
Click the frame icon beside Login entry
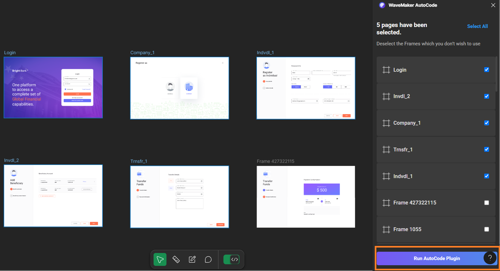point(386,69)
